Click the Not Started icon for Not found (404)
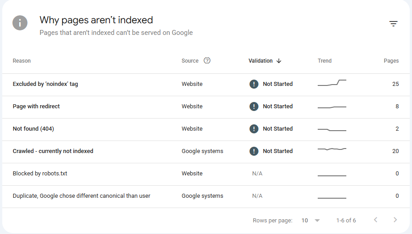This screenshot has width=412, height=234. [254, 129]
